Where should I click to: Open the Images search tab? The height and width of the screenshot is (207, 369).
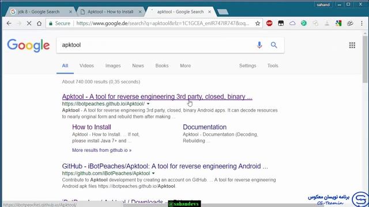point(113,66)
